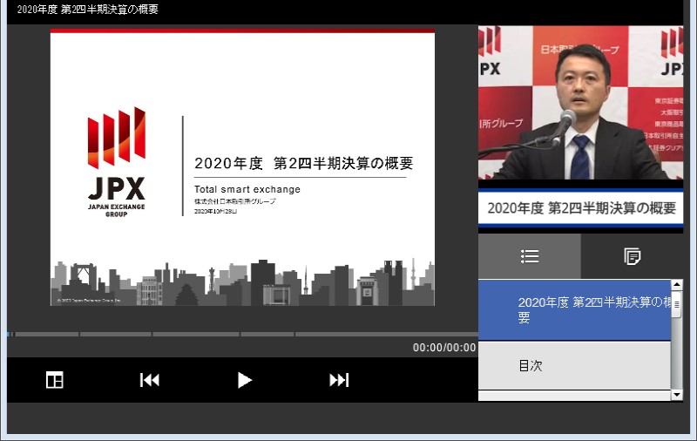Click the 00:00/00:00 time display
The image size is (697, 441).
click(444, 348)
